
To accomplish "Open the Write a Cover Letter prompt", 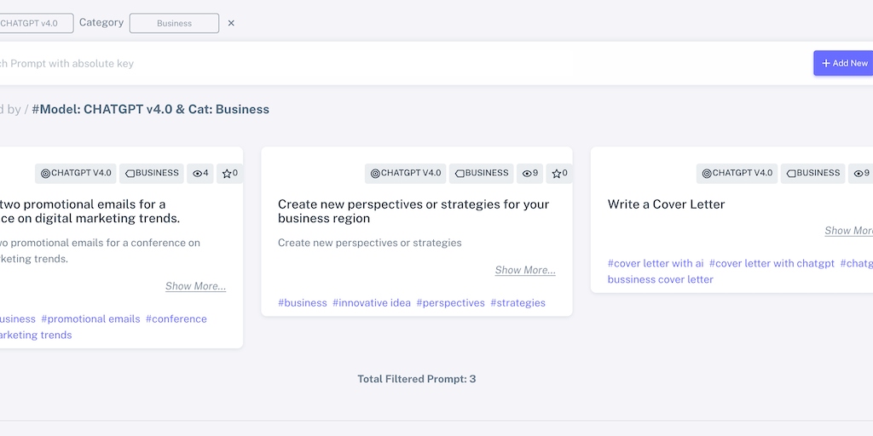I will 666,204.
